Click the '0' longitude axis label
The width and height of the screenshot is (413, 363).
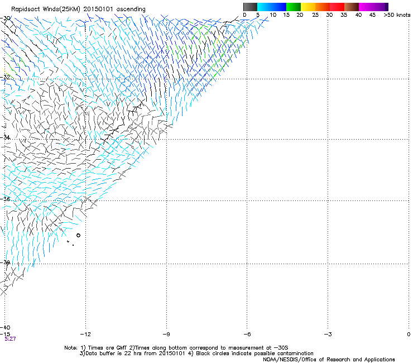[409, 335]
